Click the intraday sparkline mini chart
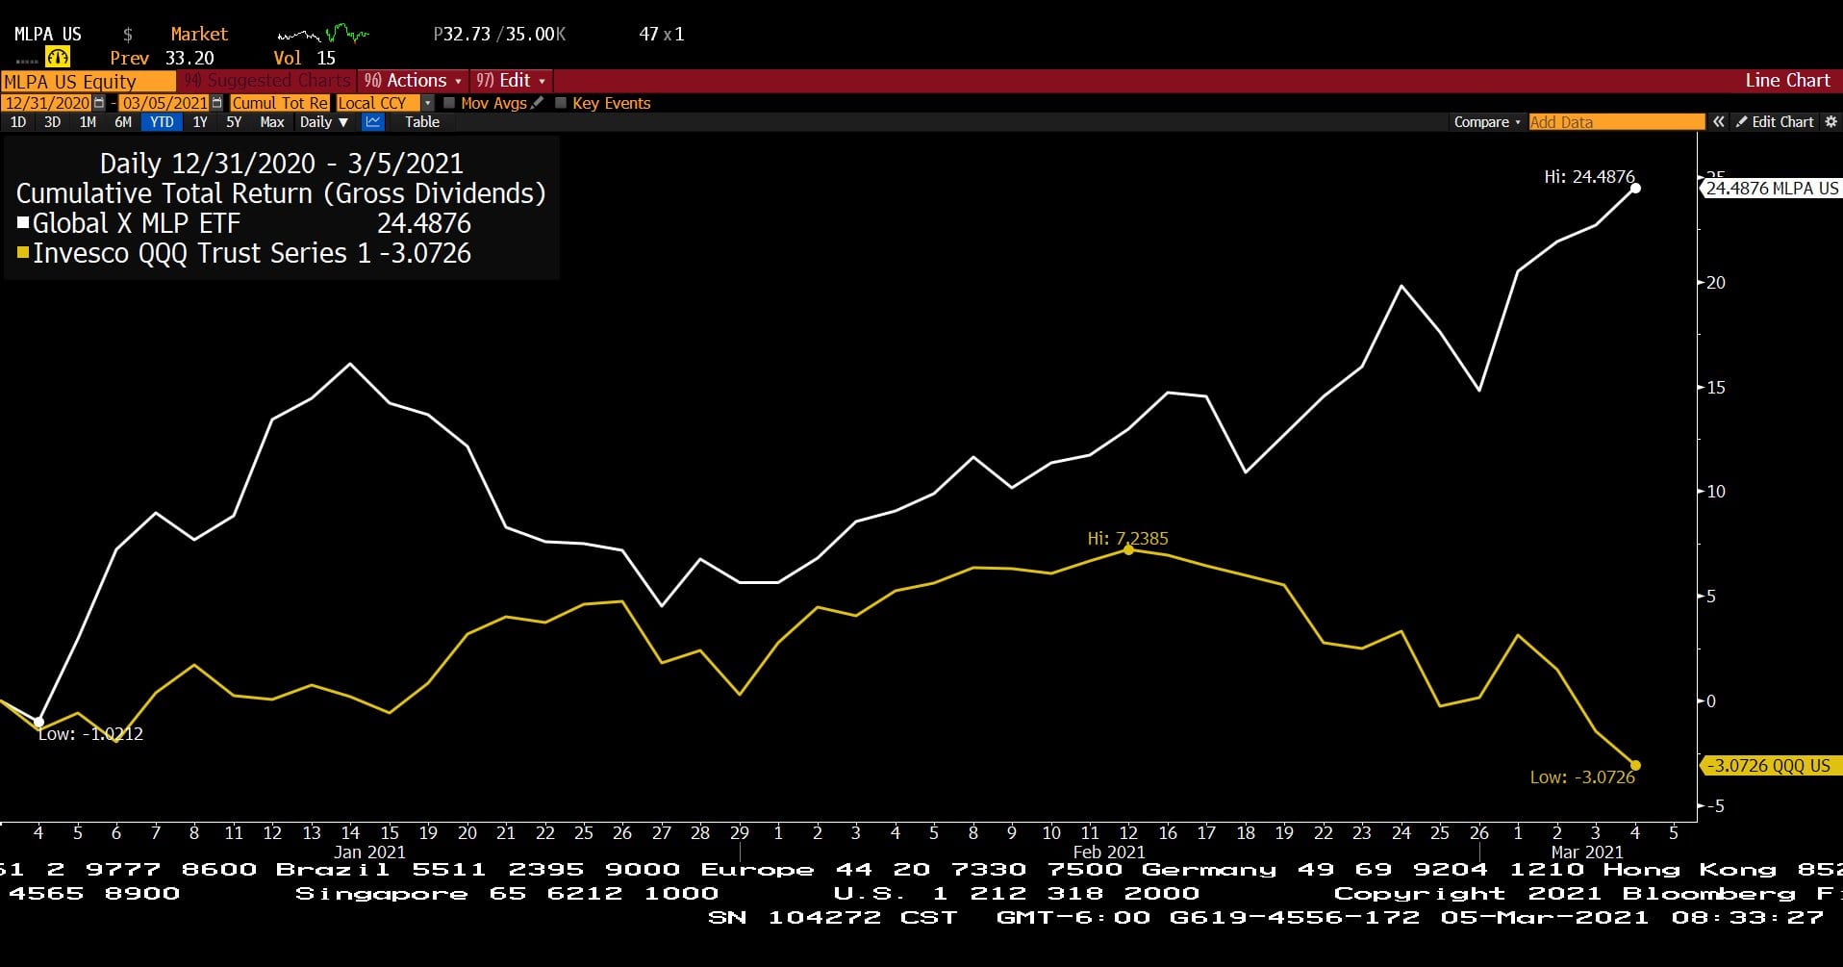 pos(323,35)
